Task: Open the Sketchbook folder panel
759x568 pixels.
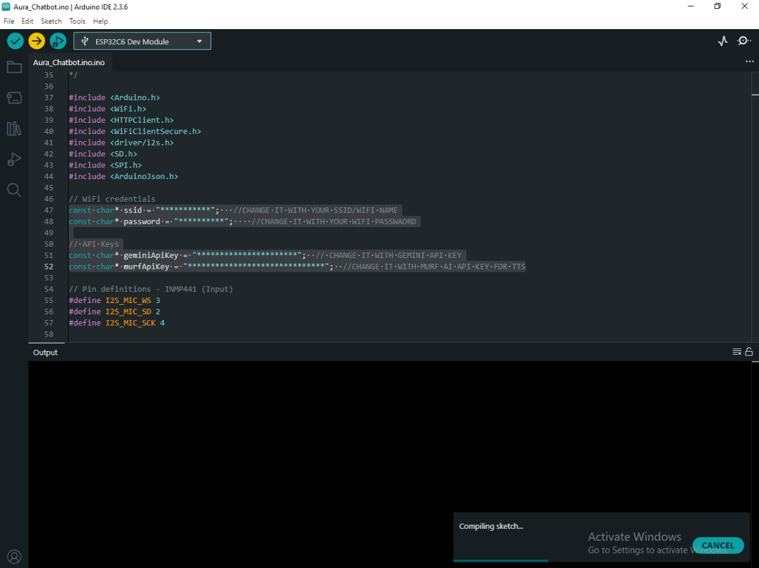Action: 14,67
